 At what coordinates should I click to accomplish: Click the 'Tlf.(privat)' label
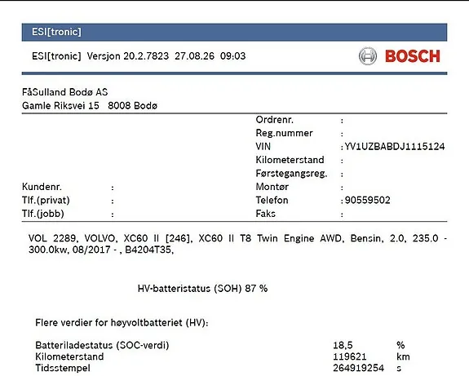[x=46, y=200]
